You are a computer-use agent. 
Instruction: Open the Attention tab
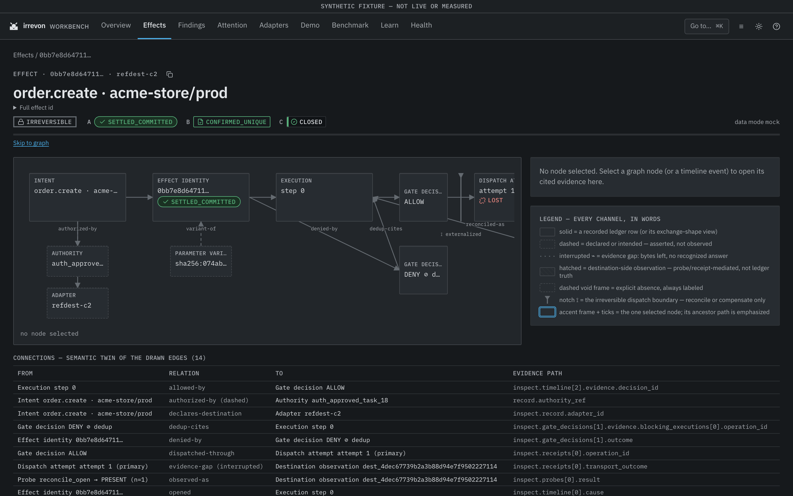232,25
